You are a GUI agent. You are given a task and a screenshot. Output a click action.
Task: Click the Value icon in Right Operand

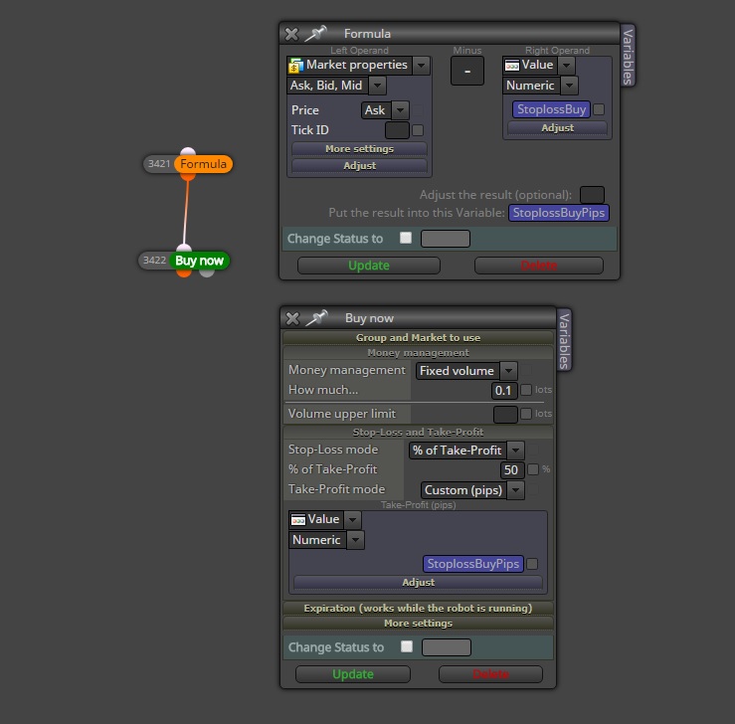(x=512, y=66)
